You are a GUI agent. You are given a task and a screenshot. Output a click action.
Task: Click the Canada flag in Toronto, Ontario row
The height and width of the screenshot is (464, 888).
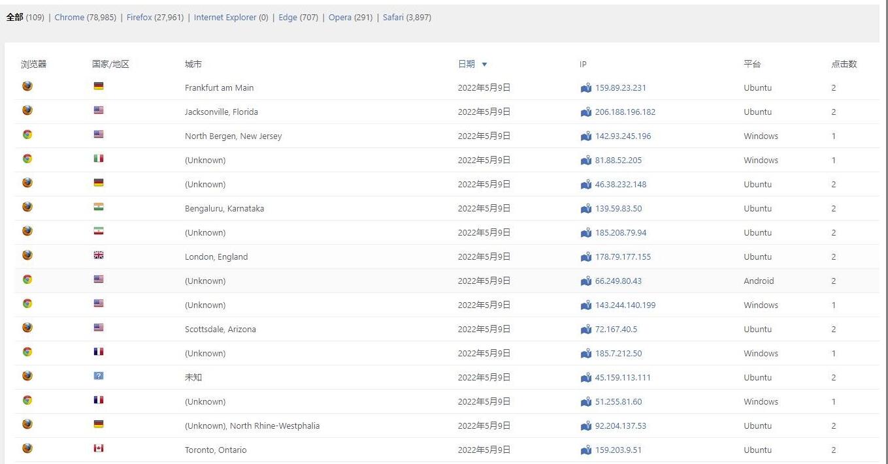pyautogui.click(x=99, y=448)
